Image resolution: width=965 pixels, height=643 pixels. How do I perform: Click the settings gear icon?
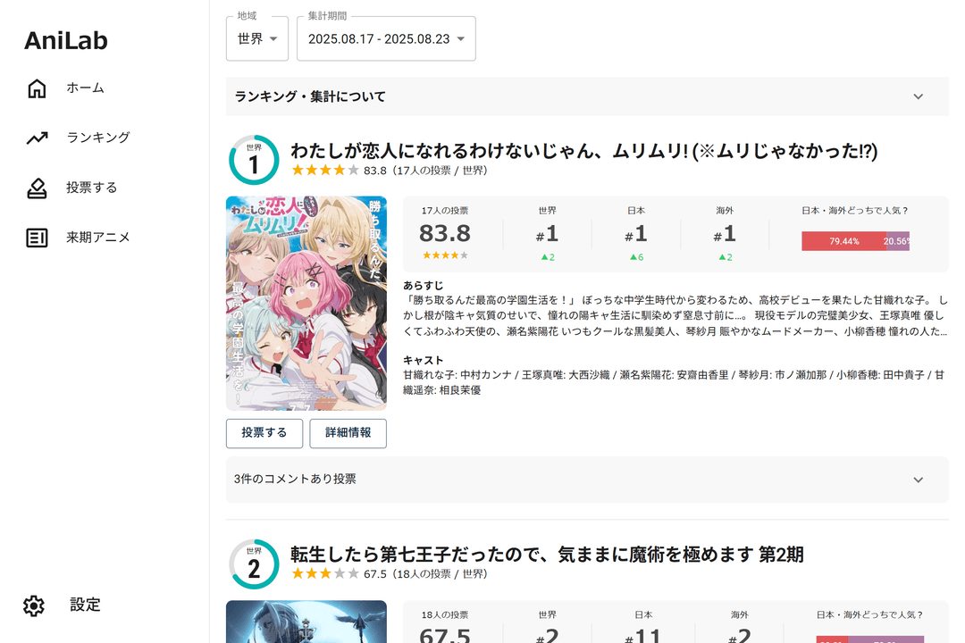coord(34,605)
